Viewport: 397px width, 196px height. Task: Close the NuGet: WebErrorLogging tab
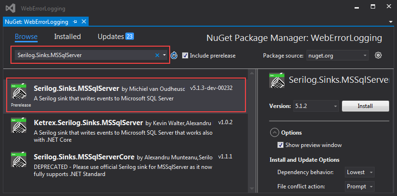(x=84, y=22)
